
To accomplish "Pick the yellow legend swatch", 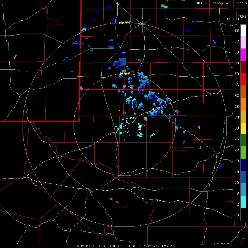I will tap(243, 128).
